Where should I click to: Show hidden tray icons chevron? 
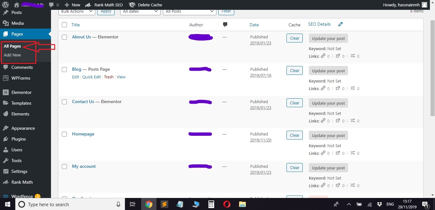tap(349, 204)
